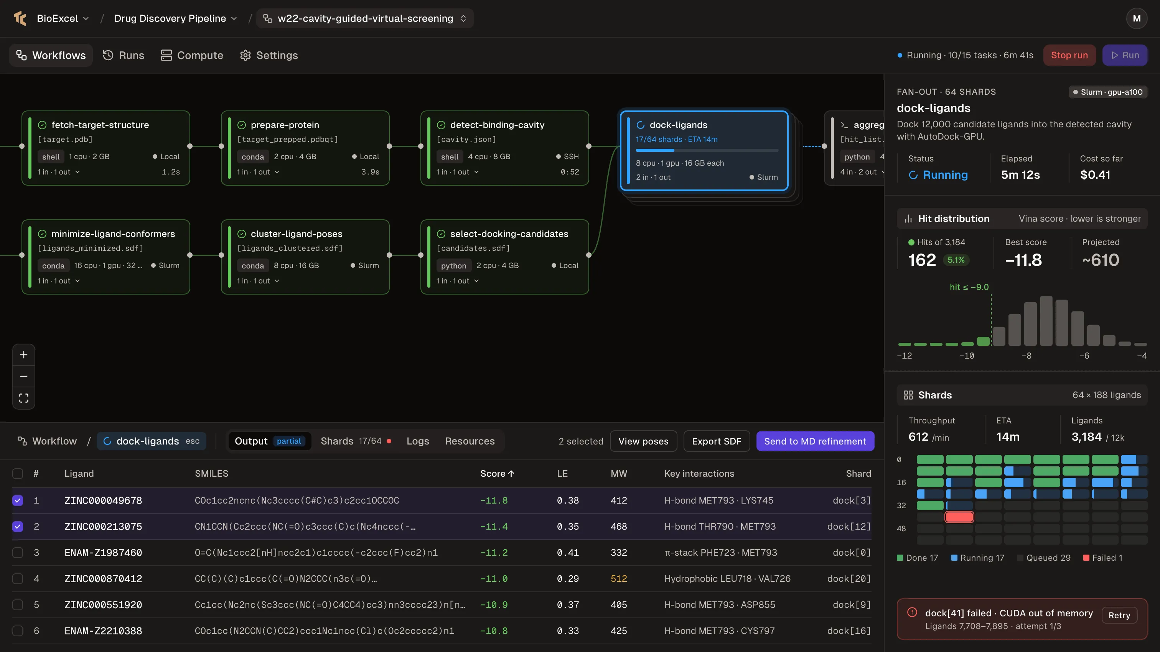Toggle the select-all ligands checkbox

[x=18, y=474]
